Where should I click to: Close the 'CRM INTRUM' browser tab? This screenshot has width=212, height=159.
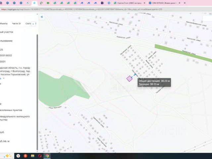point(180,3)
